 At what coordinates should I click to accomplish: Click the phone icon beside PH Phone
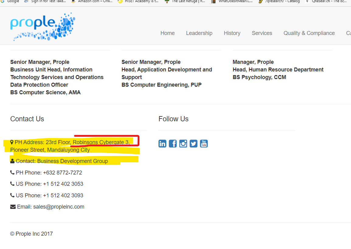point(12,172)
